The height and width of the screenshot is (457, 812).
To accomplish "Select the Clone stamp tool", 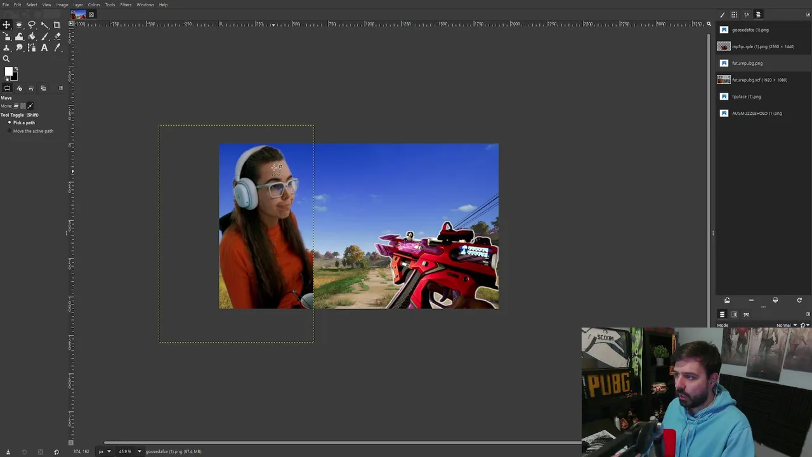I will coord(6,48).
